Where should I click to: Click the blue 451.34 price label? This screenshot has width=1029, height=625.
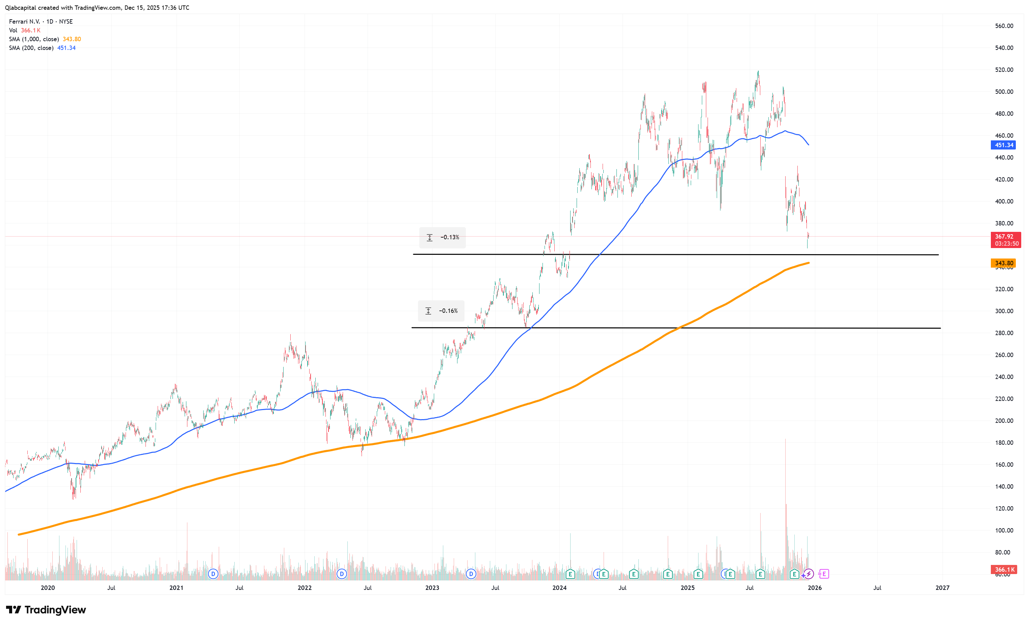point(1004,145)
